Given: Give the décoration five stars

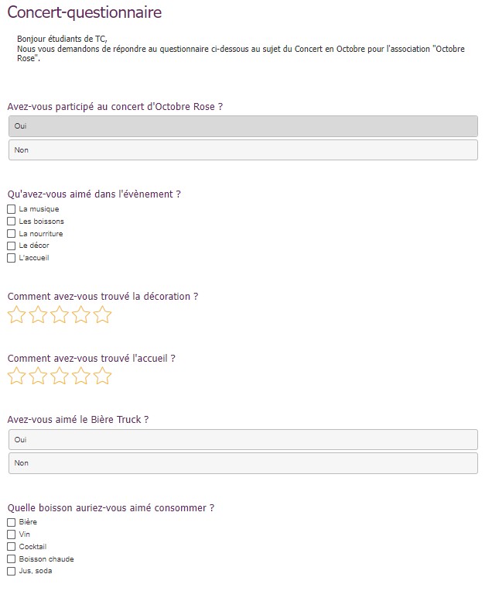Looking at the screenshot, I should pos(102,315).
